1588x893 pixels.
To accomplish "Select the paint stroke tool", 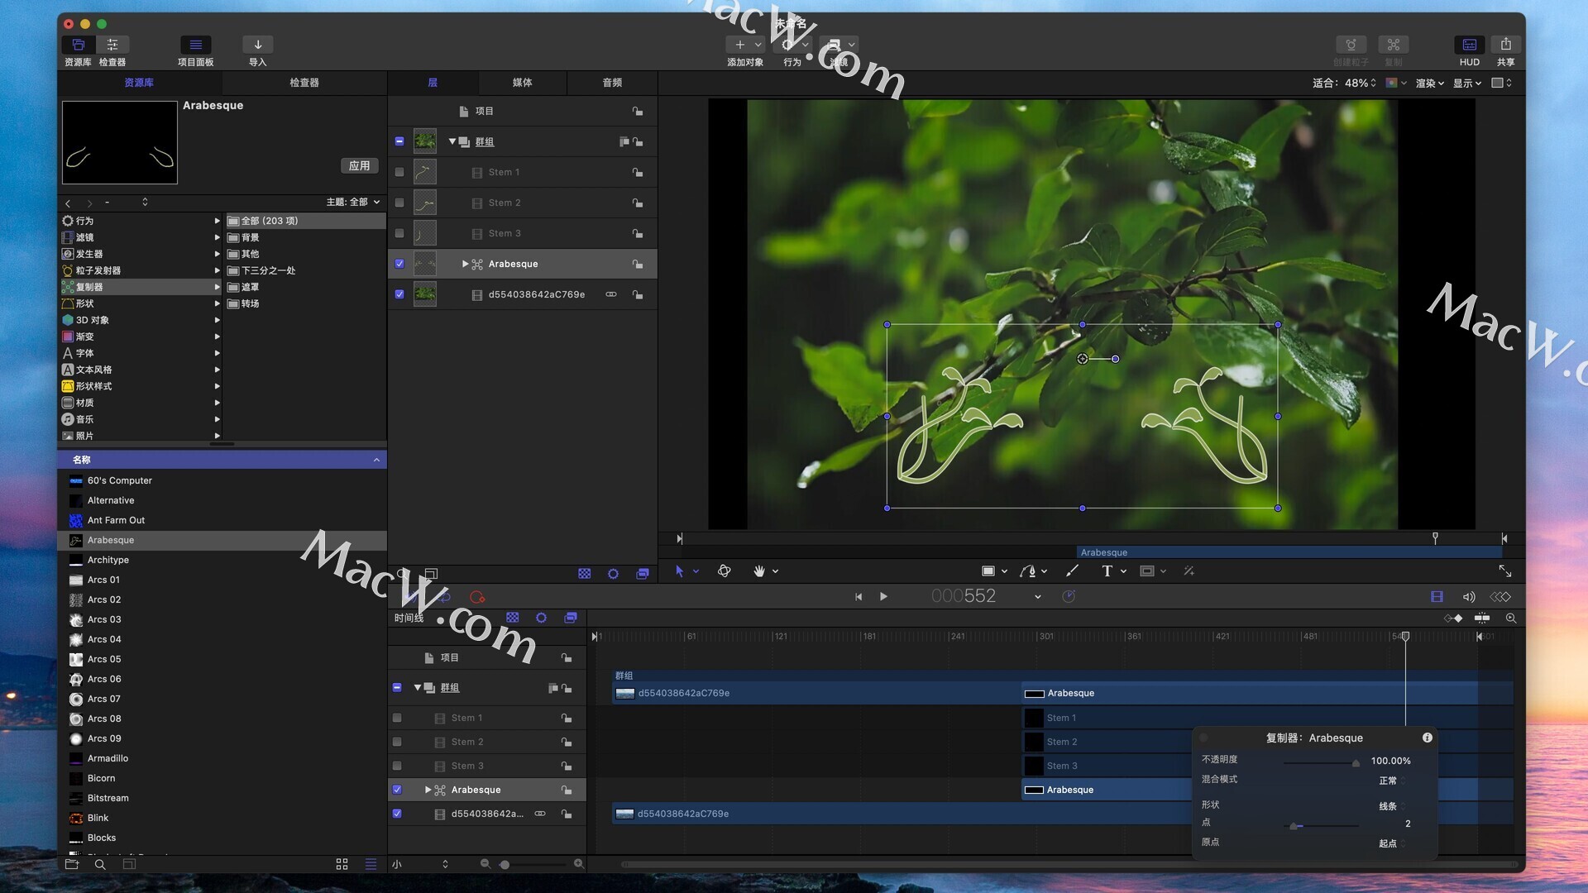I will pos(1073,571).
